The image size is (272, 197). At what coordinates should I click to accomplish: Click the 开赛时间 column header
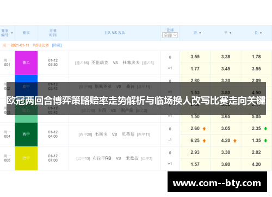click(53, 33)
